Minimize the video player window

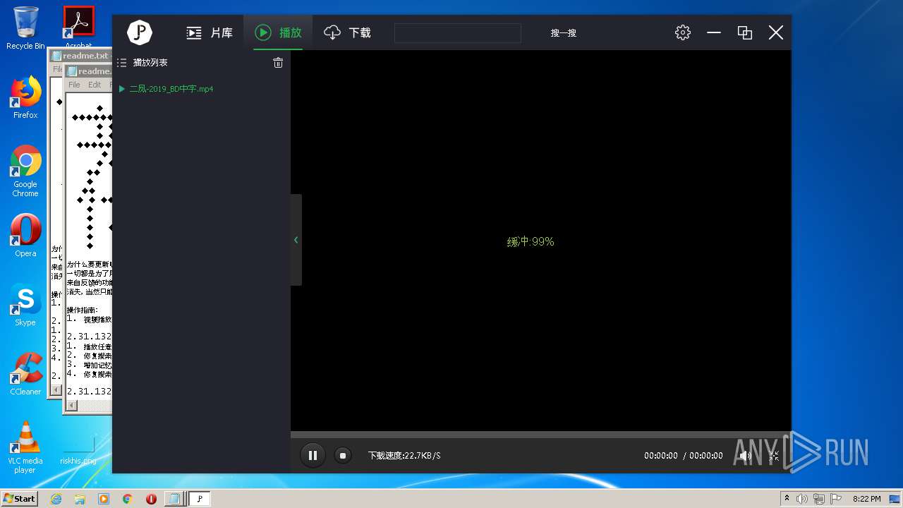coord(714,32)
